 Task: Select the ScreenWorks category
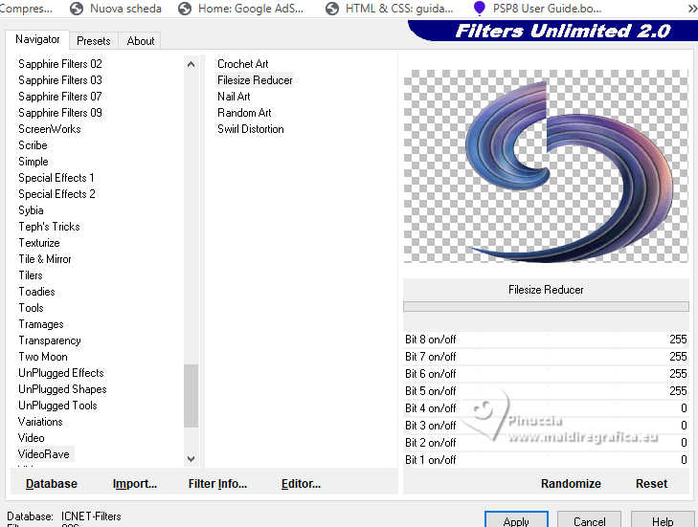click(50, 129)
